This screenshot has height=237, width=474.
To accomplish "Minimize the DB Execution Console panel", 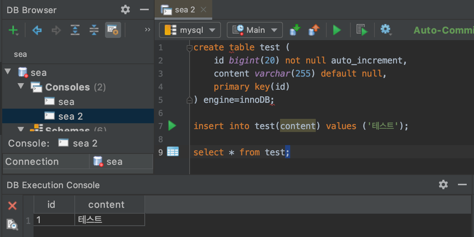I will tap(462, 185).
